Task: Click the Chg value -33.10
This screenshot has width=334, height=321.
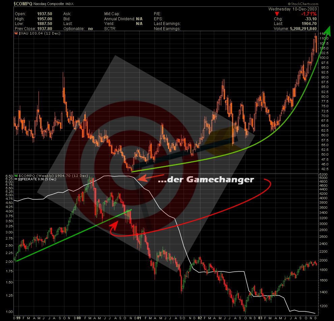Action: pyautogui.click(x=311, y=19)
